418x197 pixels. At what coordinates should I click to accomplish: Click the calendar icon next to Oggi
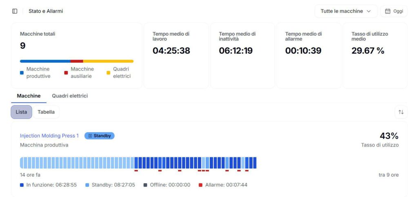(x=388, y=11)
